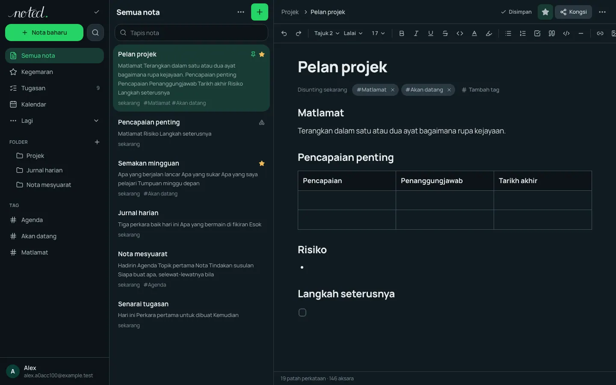The height and width of the screenshot is (385, 616).
Task: Open Kegemaran in the sidebar
Action: pos(54,72)
